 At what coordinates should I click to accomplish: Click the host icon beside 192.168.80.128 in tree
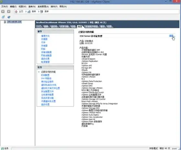click(5, 22)
